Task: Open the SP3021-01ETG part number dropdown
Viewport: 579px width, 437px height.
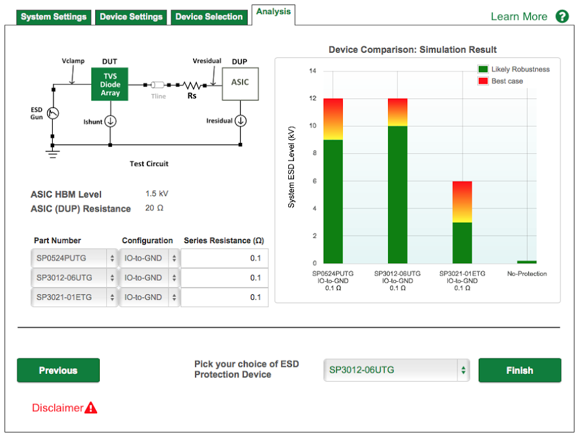Action: (x=74, y=297)
